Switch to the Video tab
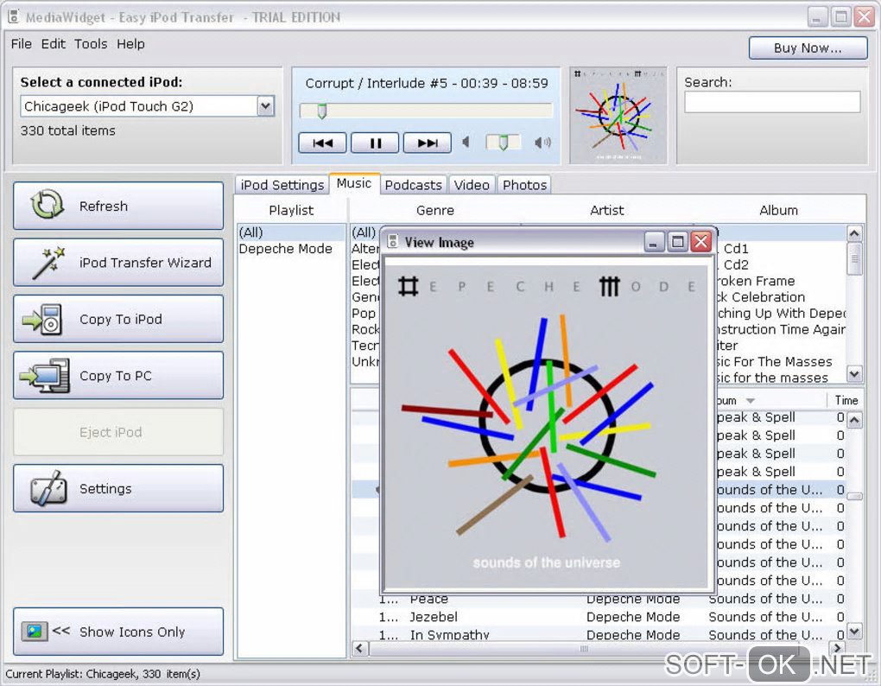Screen dimensions: 881x686 pos(472,185)
